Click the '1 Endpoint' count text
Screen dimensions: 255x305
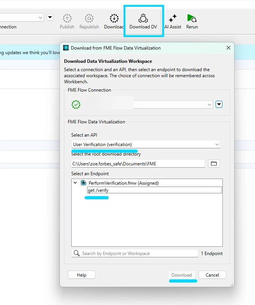[212, 254]
